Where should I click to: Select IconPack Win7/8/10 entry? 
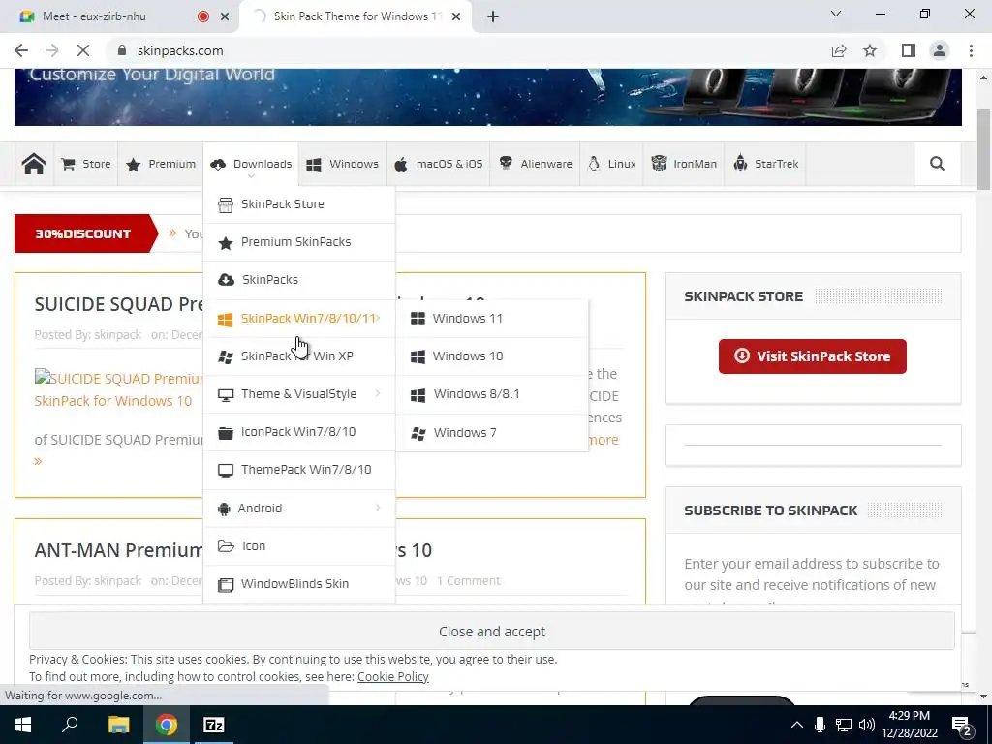pyautogui.click(x=299, y=432)
